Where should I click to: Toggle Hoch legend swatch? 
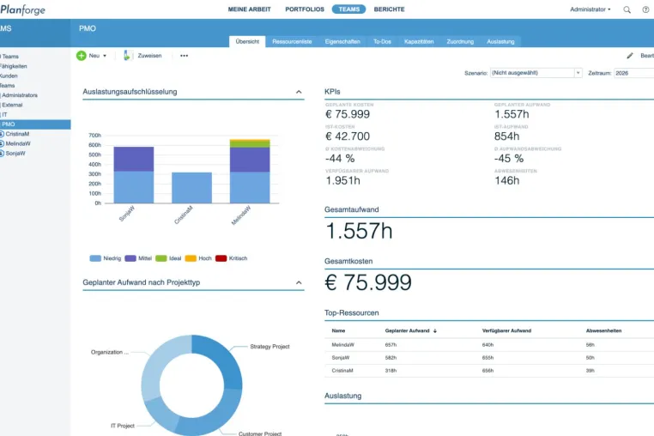[191, 258]
